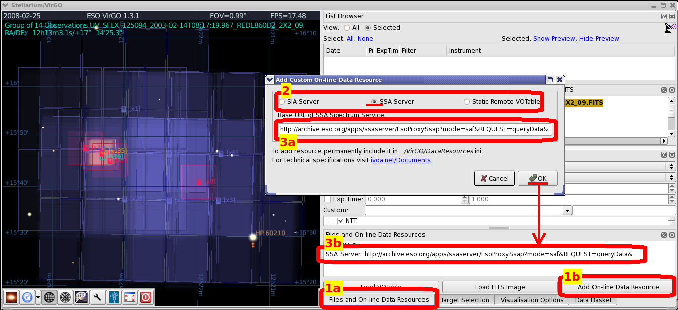Image resolution: width=678 pixels, height=310 pixels.
Task: Follow the Show Preview link
Action: pyautogui.click(x=554, y=38)
